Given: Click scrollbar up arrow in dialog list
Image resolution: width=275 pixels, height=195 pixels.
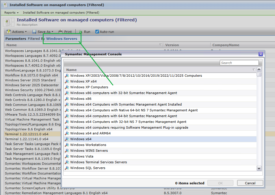Looking at the screenshot, I should (259, 70).
